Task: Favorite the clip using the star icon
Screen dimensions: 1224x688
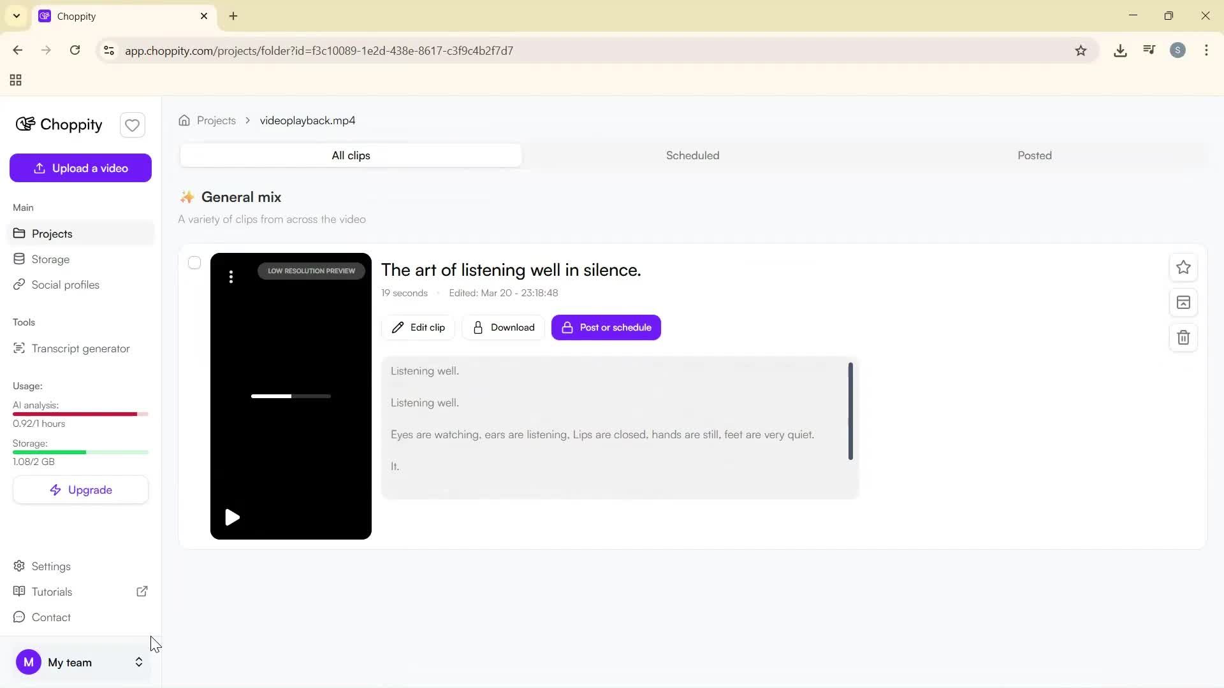Action: tap(1183, 268)
